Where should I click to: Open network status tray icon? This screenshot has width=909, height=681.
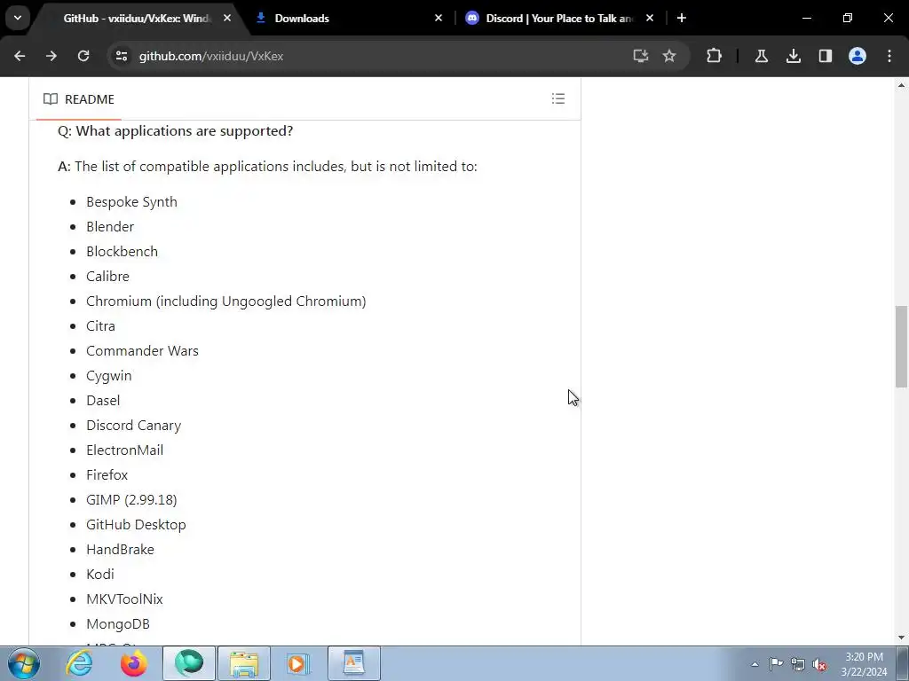click(798, 664)
